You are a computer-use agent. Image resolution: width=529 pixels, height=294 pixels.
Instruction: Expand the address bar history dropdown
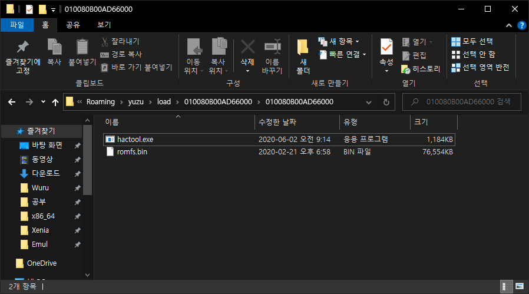point(369,102)
